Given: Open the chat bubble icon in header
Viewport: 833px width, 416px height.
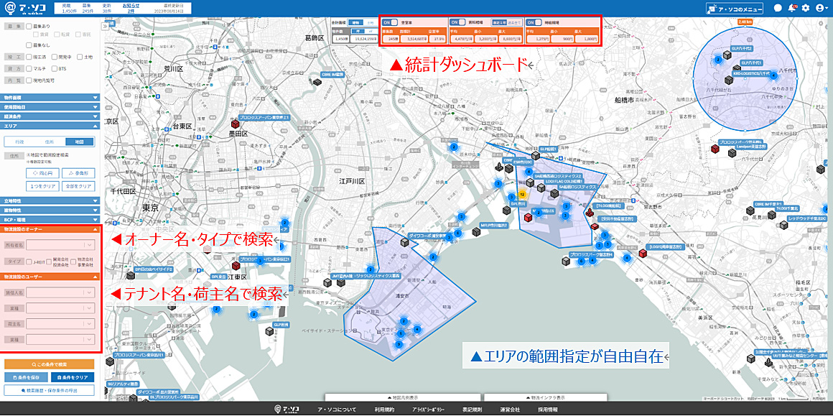Looking at the screenshot, I should tap(778, 8).
